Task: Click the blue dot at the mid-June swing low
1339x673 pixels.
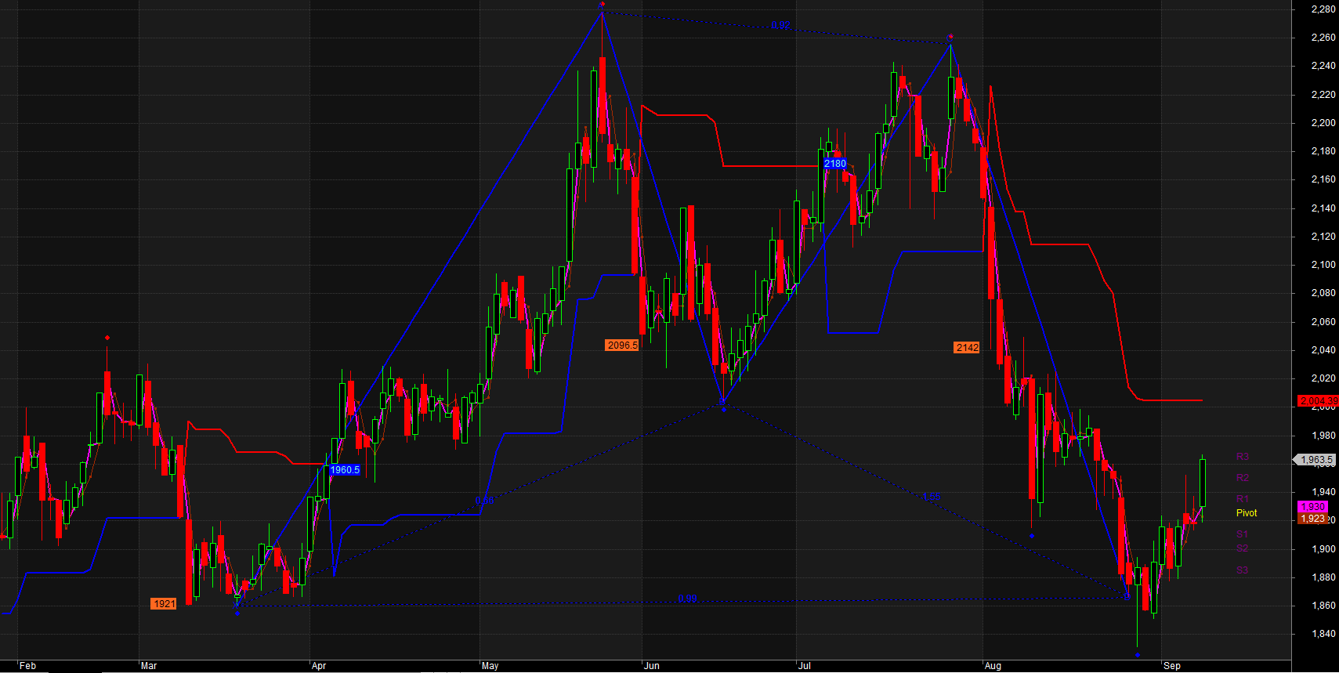Action: coord(722,403)
